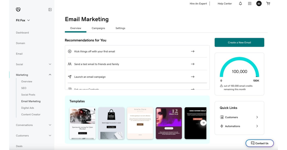Click Launch an email campaign text

pyautogui.click(x=90, y=77)
